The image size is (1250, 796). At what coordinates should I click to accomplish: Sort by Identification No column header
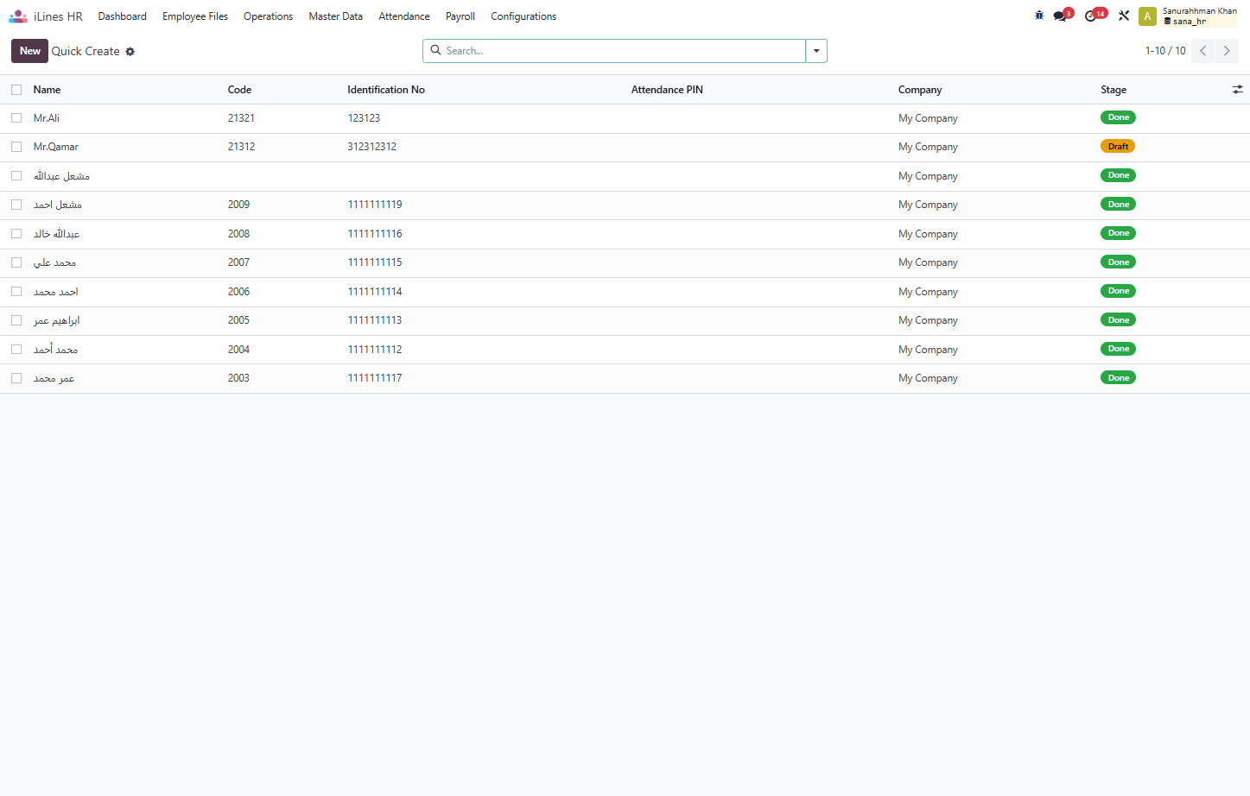coord(386,90)
